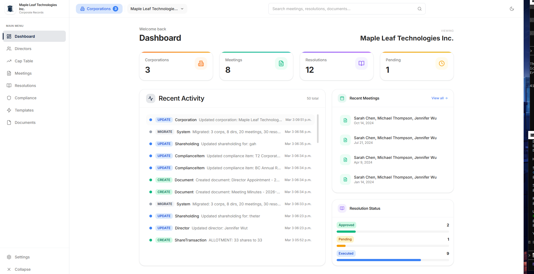The width and height of the screenshot is (534, 274).
Task: Click the 'Created document: Meeting Minutes' row
Action: pos(230,192)
